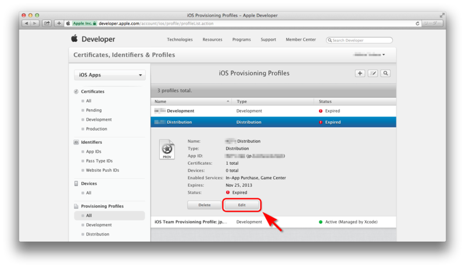Select All under Devices
The width and height of the screenshot is (465, 268).
(88, 193)
